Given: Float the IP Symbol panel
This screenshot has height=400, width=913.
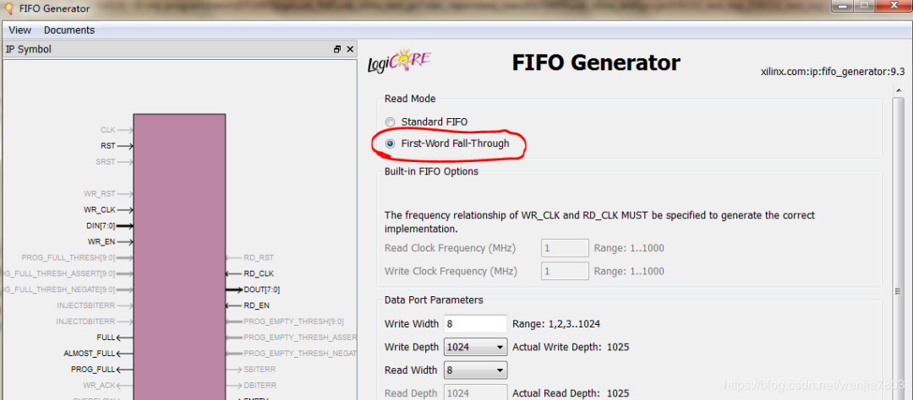Looking at the screenshot, I should tap(337, 50).
